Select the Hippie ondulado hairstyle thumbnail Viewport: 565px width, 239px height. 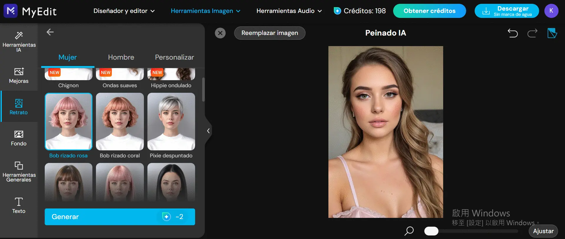click(x=171, y=74)
